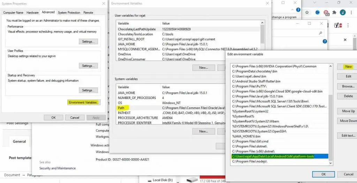
Task: Click the Local Disk (D:) drive icon
Action: click(x=150, y=180)
